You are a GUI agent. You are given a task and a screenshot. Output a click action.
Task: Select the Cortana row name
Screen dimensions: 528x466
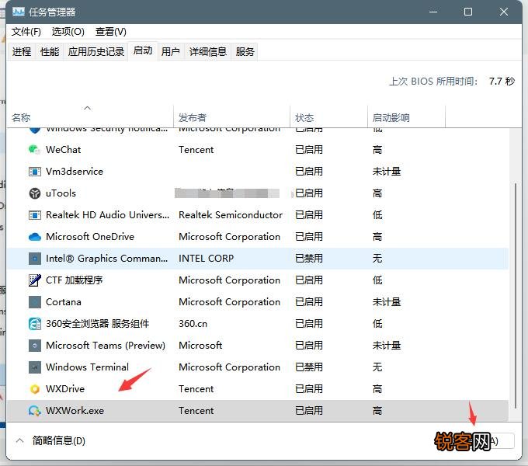tap(64, 302)
